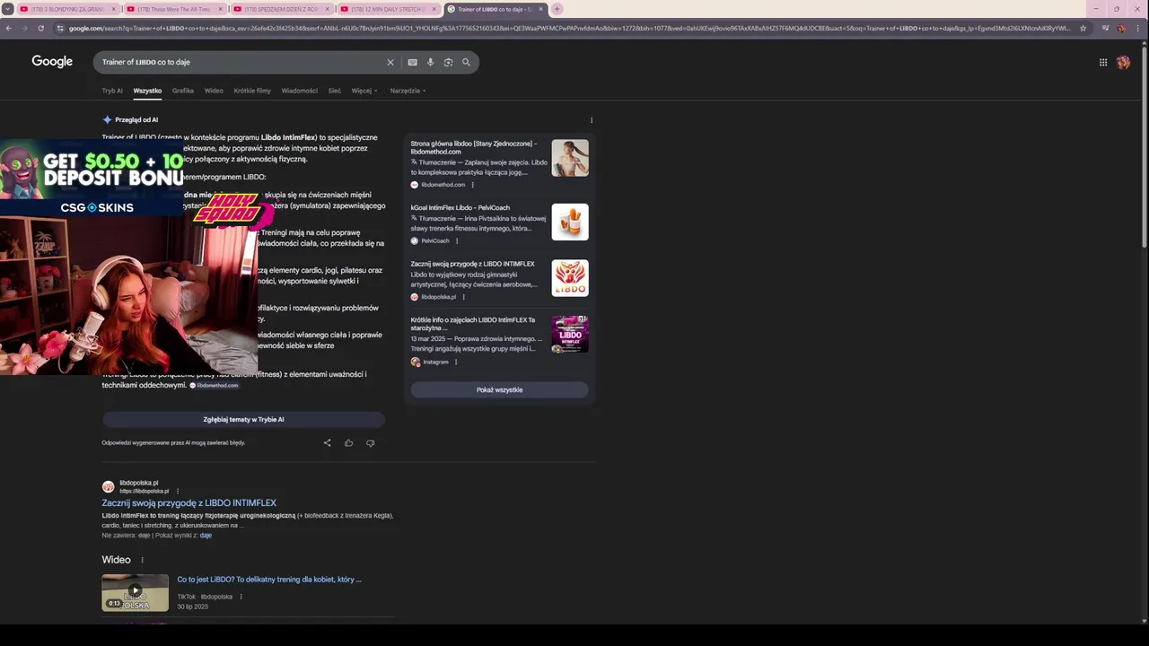
Task: Open the Chrome three-dot menu
Action: click(x=1139, y=28)
